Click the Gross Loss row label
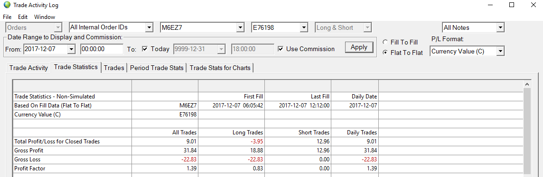 click(x=28, y=159)
